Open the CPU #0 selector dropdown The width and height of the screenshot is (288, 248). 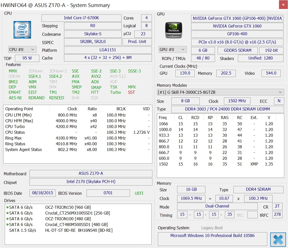(x=22, y=49)
